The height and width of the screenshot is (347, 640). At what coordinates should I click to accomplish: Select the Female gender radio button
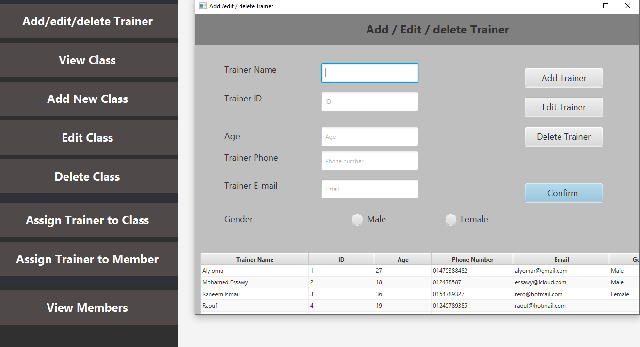[450, 219]
